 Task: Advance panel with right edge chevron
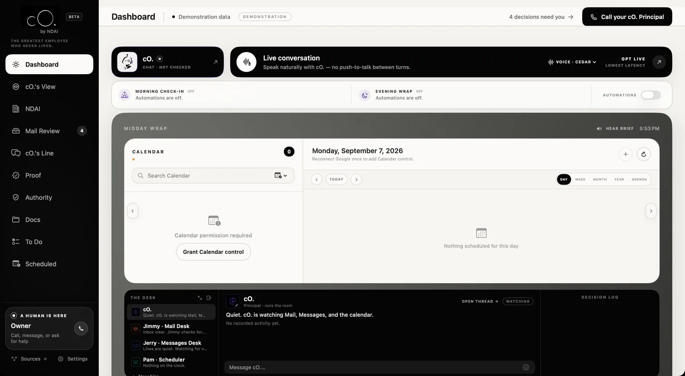point(651,211)
